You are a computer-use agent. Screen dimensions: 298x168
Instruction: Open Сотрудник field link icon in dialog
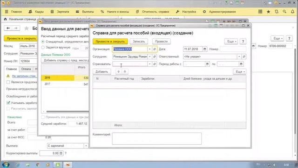pyautogui.click(x=155, y=56)
